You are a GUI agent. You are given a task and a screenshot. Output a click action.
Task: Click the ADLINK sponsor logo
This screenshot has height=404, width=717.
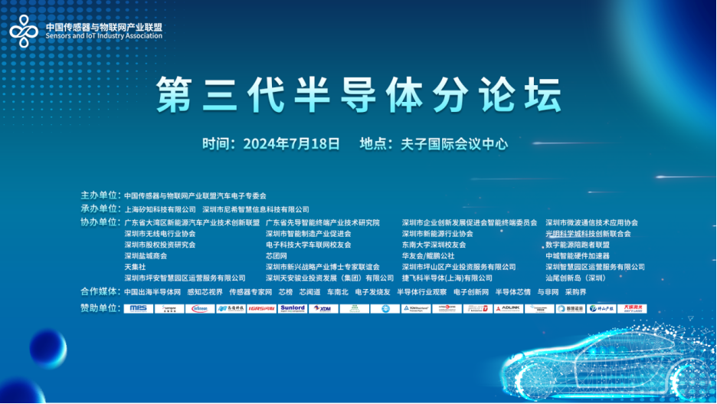[509, 308]
